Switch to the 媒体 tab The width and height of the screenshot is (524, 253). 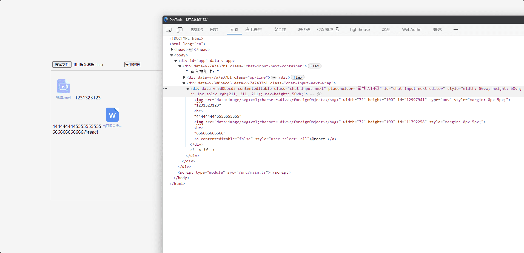point(437,30)
